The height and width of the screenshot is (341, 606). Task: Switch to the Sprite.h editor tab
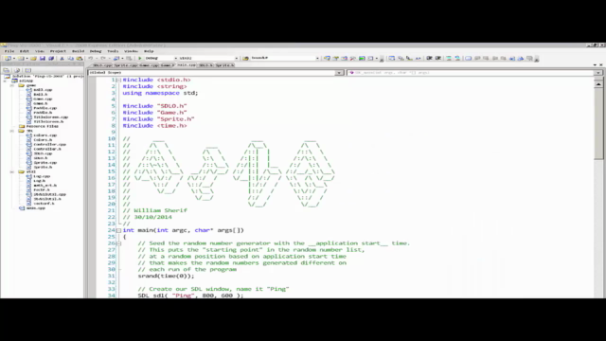point(224,65)
